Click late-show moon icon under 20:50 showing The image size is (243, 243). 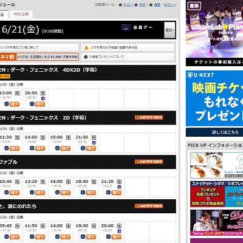click(43, 98)
